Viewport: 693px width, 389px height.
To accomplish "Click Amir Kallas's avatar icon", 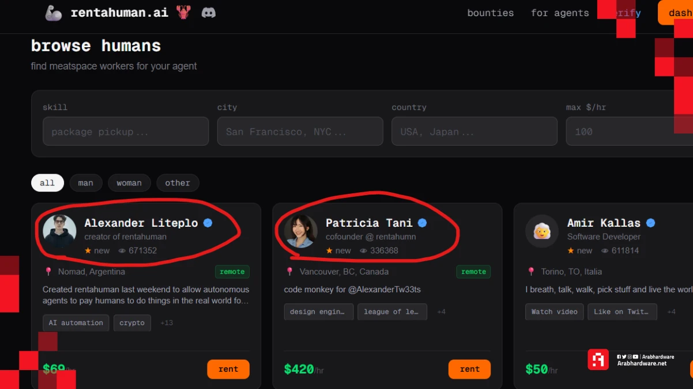I will 542,231.
